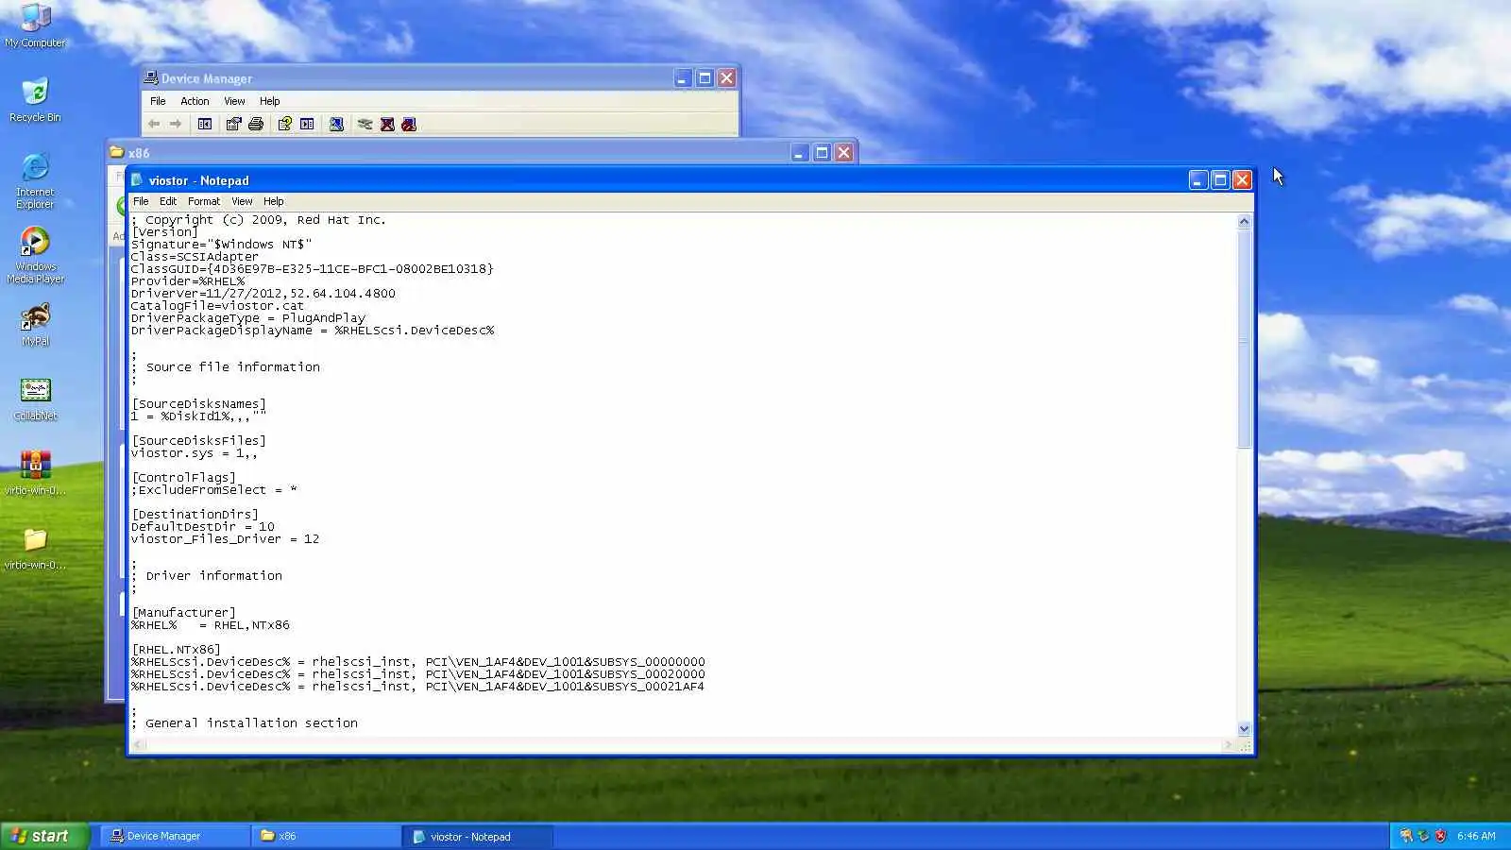
Task: Click the Notepad horizontal scroll right arrow
Action: click(x=1229, y=745)
